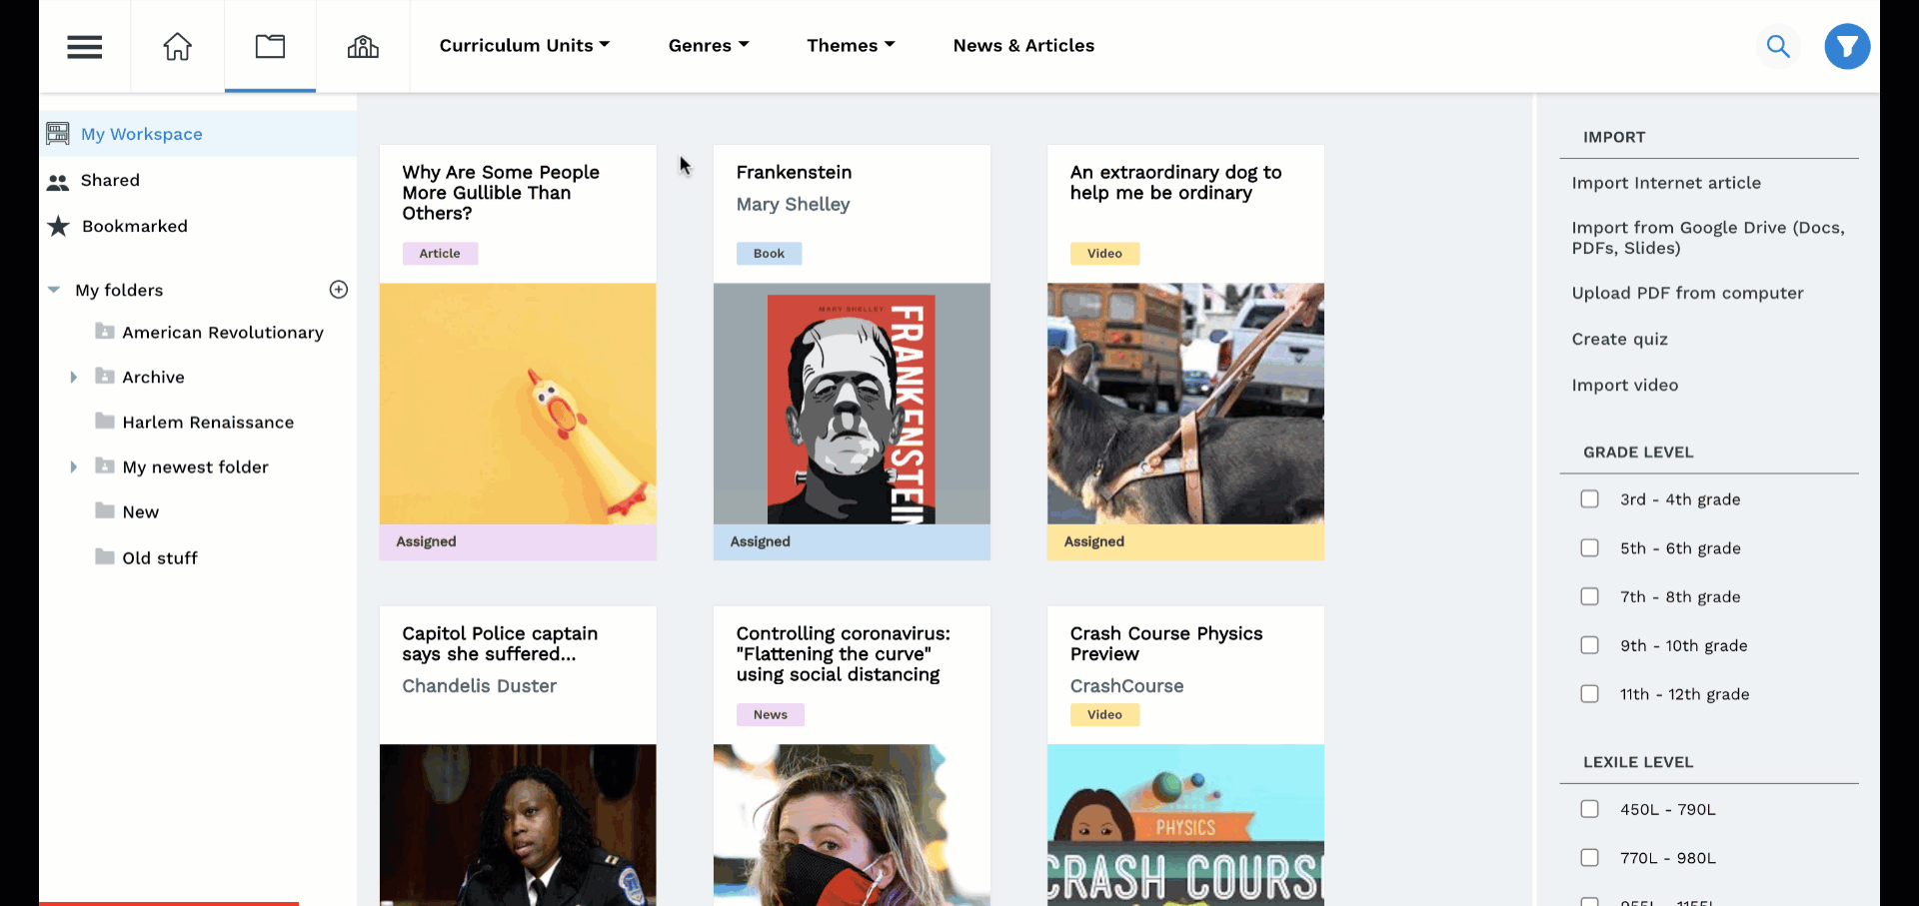
Task: Click Import video link
Action: (1624, 385)
